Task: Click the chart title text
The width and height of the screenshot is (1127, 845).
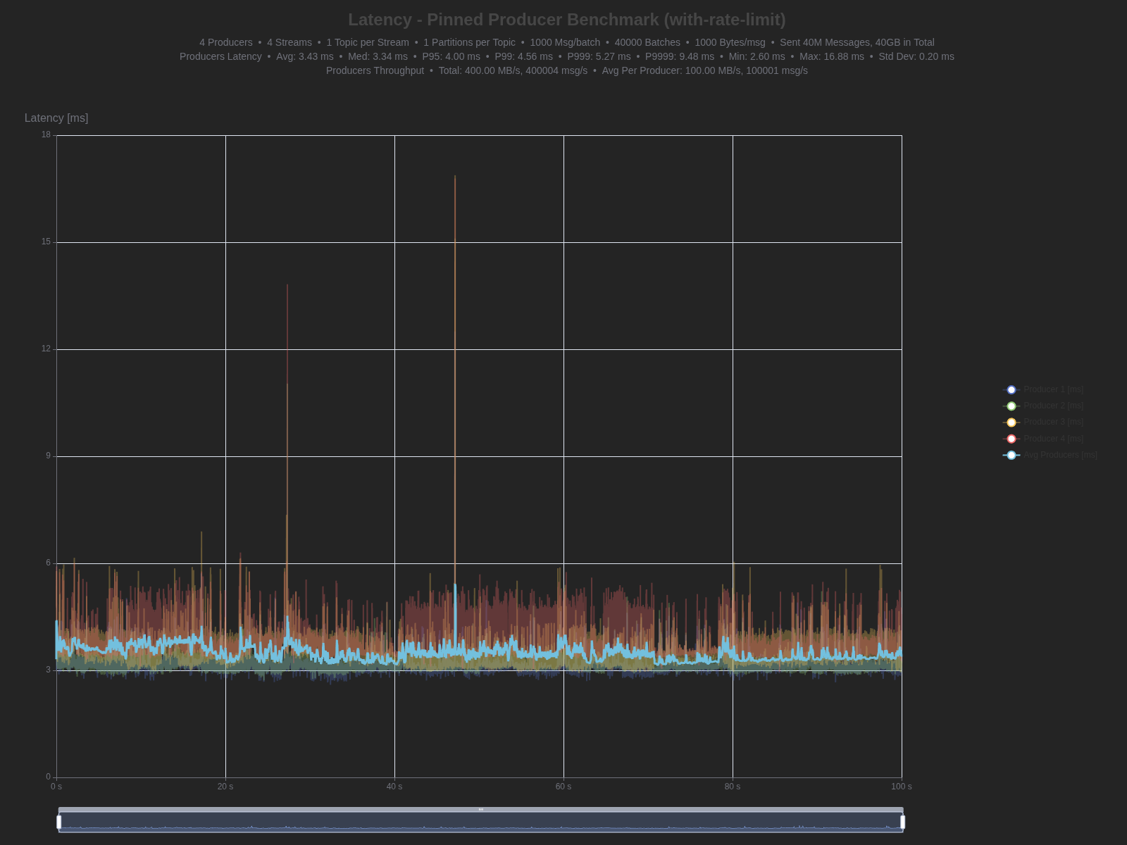Action: 566,20
